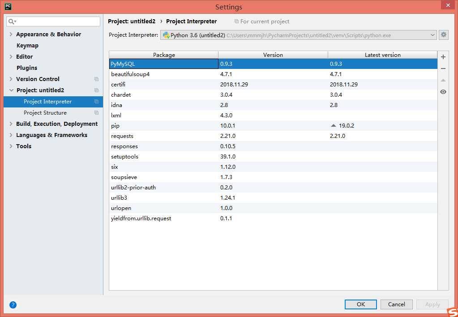Select the yieldfrom.urllib.request package row
The width and height of the screenshot is (458, 317).
tap(273, 218)
